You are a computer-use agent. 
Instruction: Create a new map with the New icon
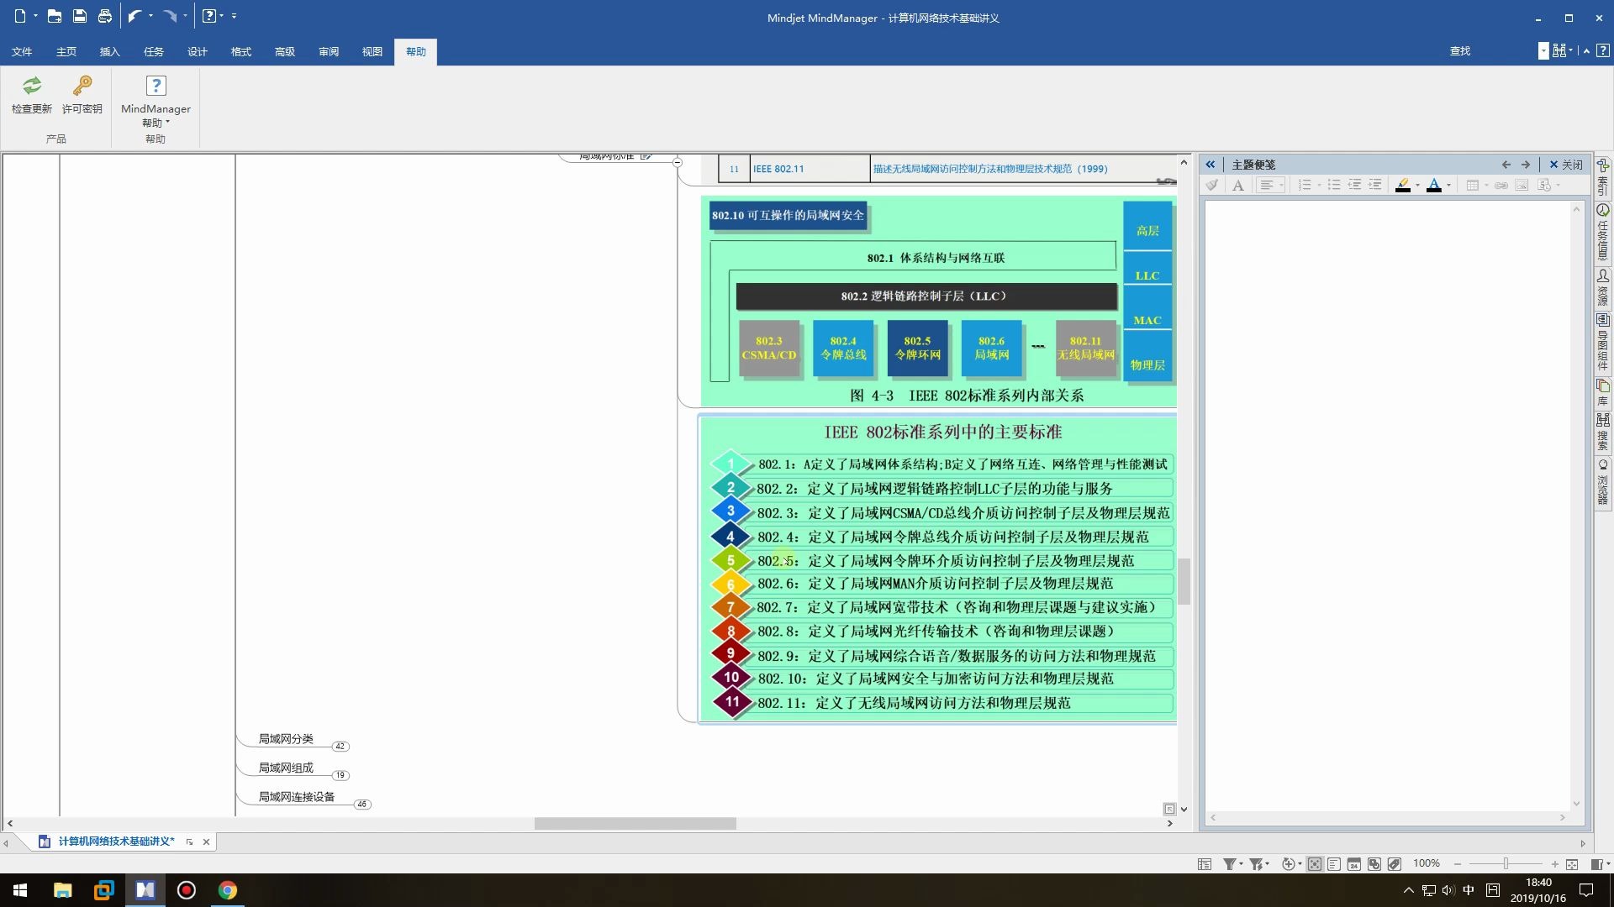pos(20,16)
